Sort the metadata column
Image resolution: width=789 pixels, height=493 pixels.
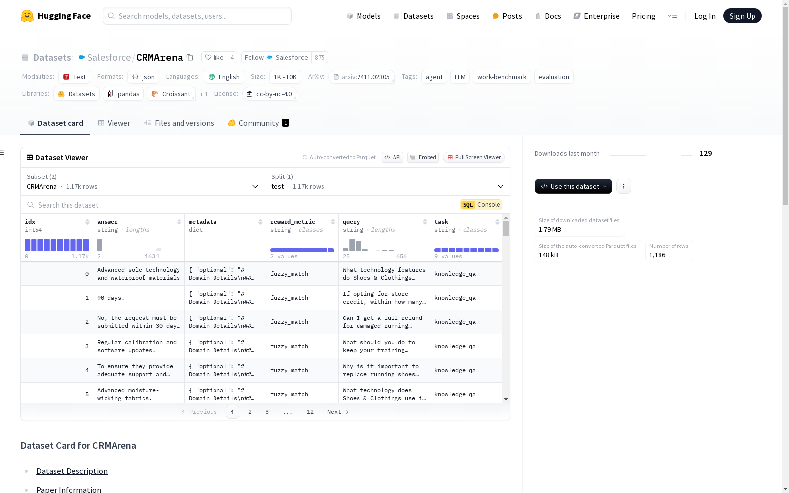[x=260, y=222]
